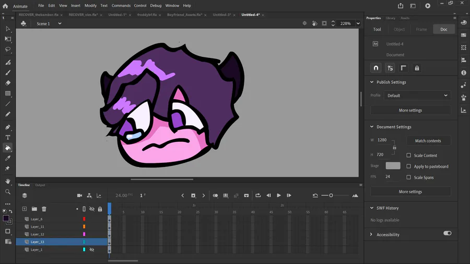Play the timeline animation
Image resolution: width=470 pixels, height=264 pixels.
279,196
